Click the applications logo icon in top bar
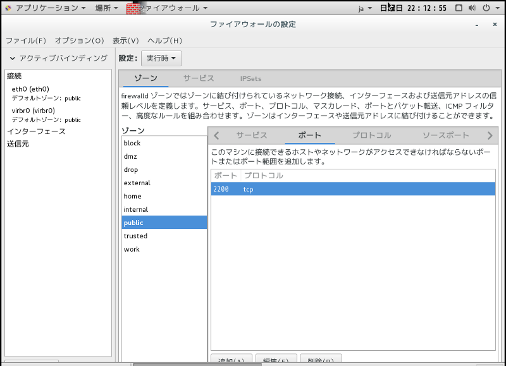 coord(8,8)
